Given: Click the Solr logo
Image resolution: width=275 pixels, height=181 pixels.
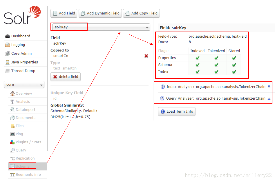Looking at the screenshot, I should [x=22, y=15].
